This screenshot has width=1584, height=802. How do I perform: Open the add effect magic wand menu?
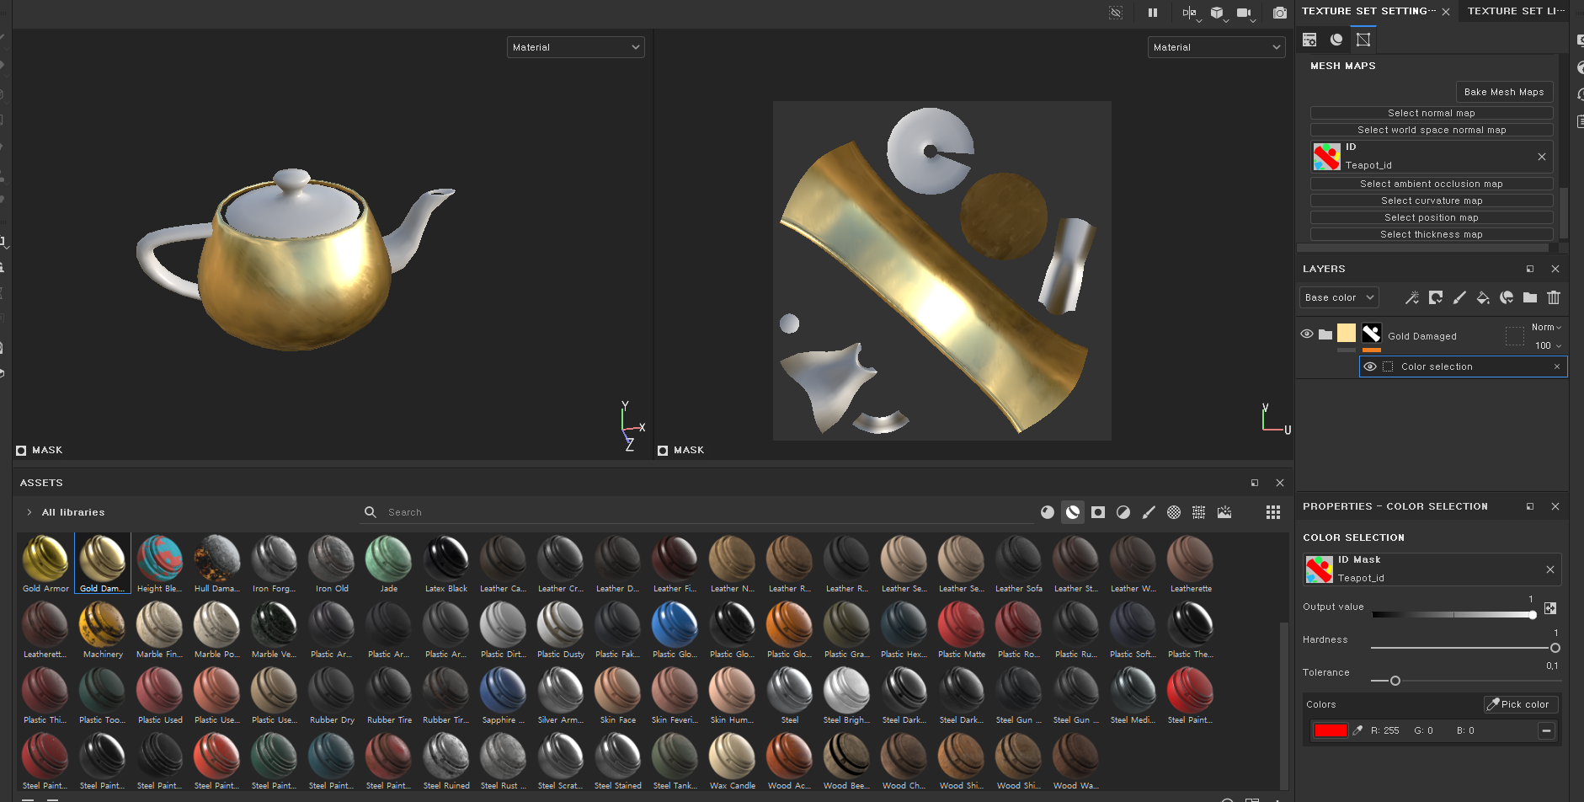point(1412,297)
